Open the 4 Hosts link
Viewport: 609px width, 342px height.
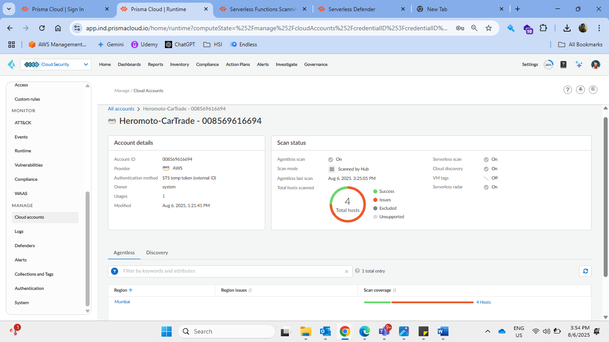tap(483, 302)
